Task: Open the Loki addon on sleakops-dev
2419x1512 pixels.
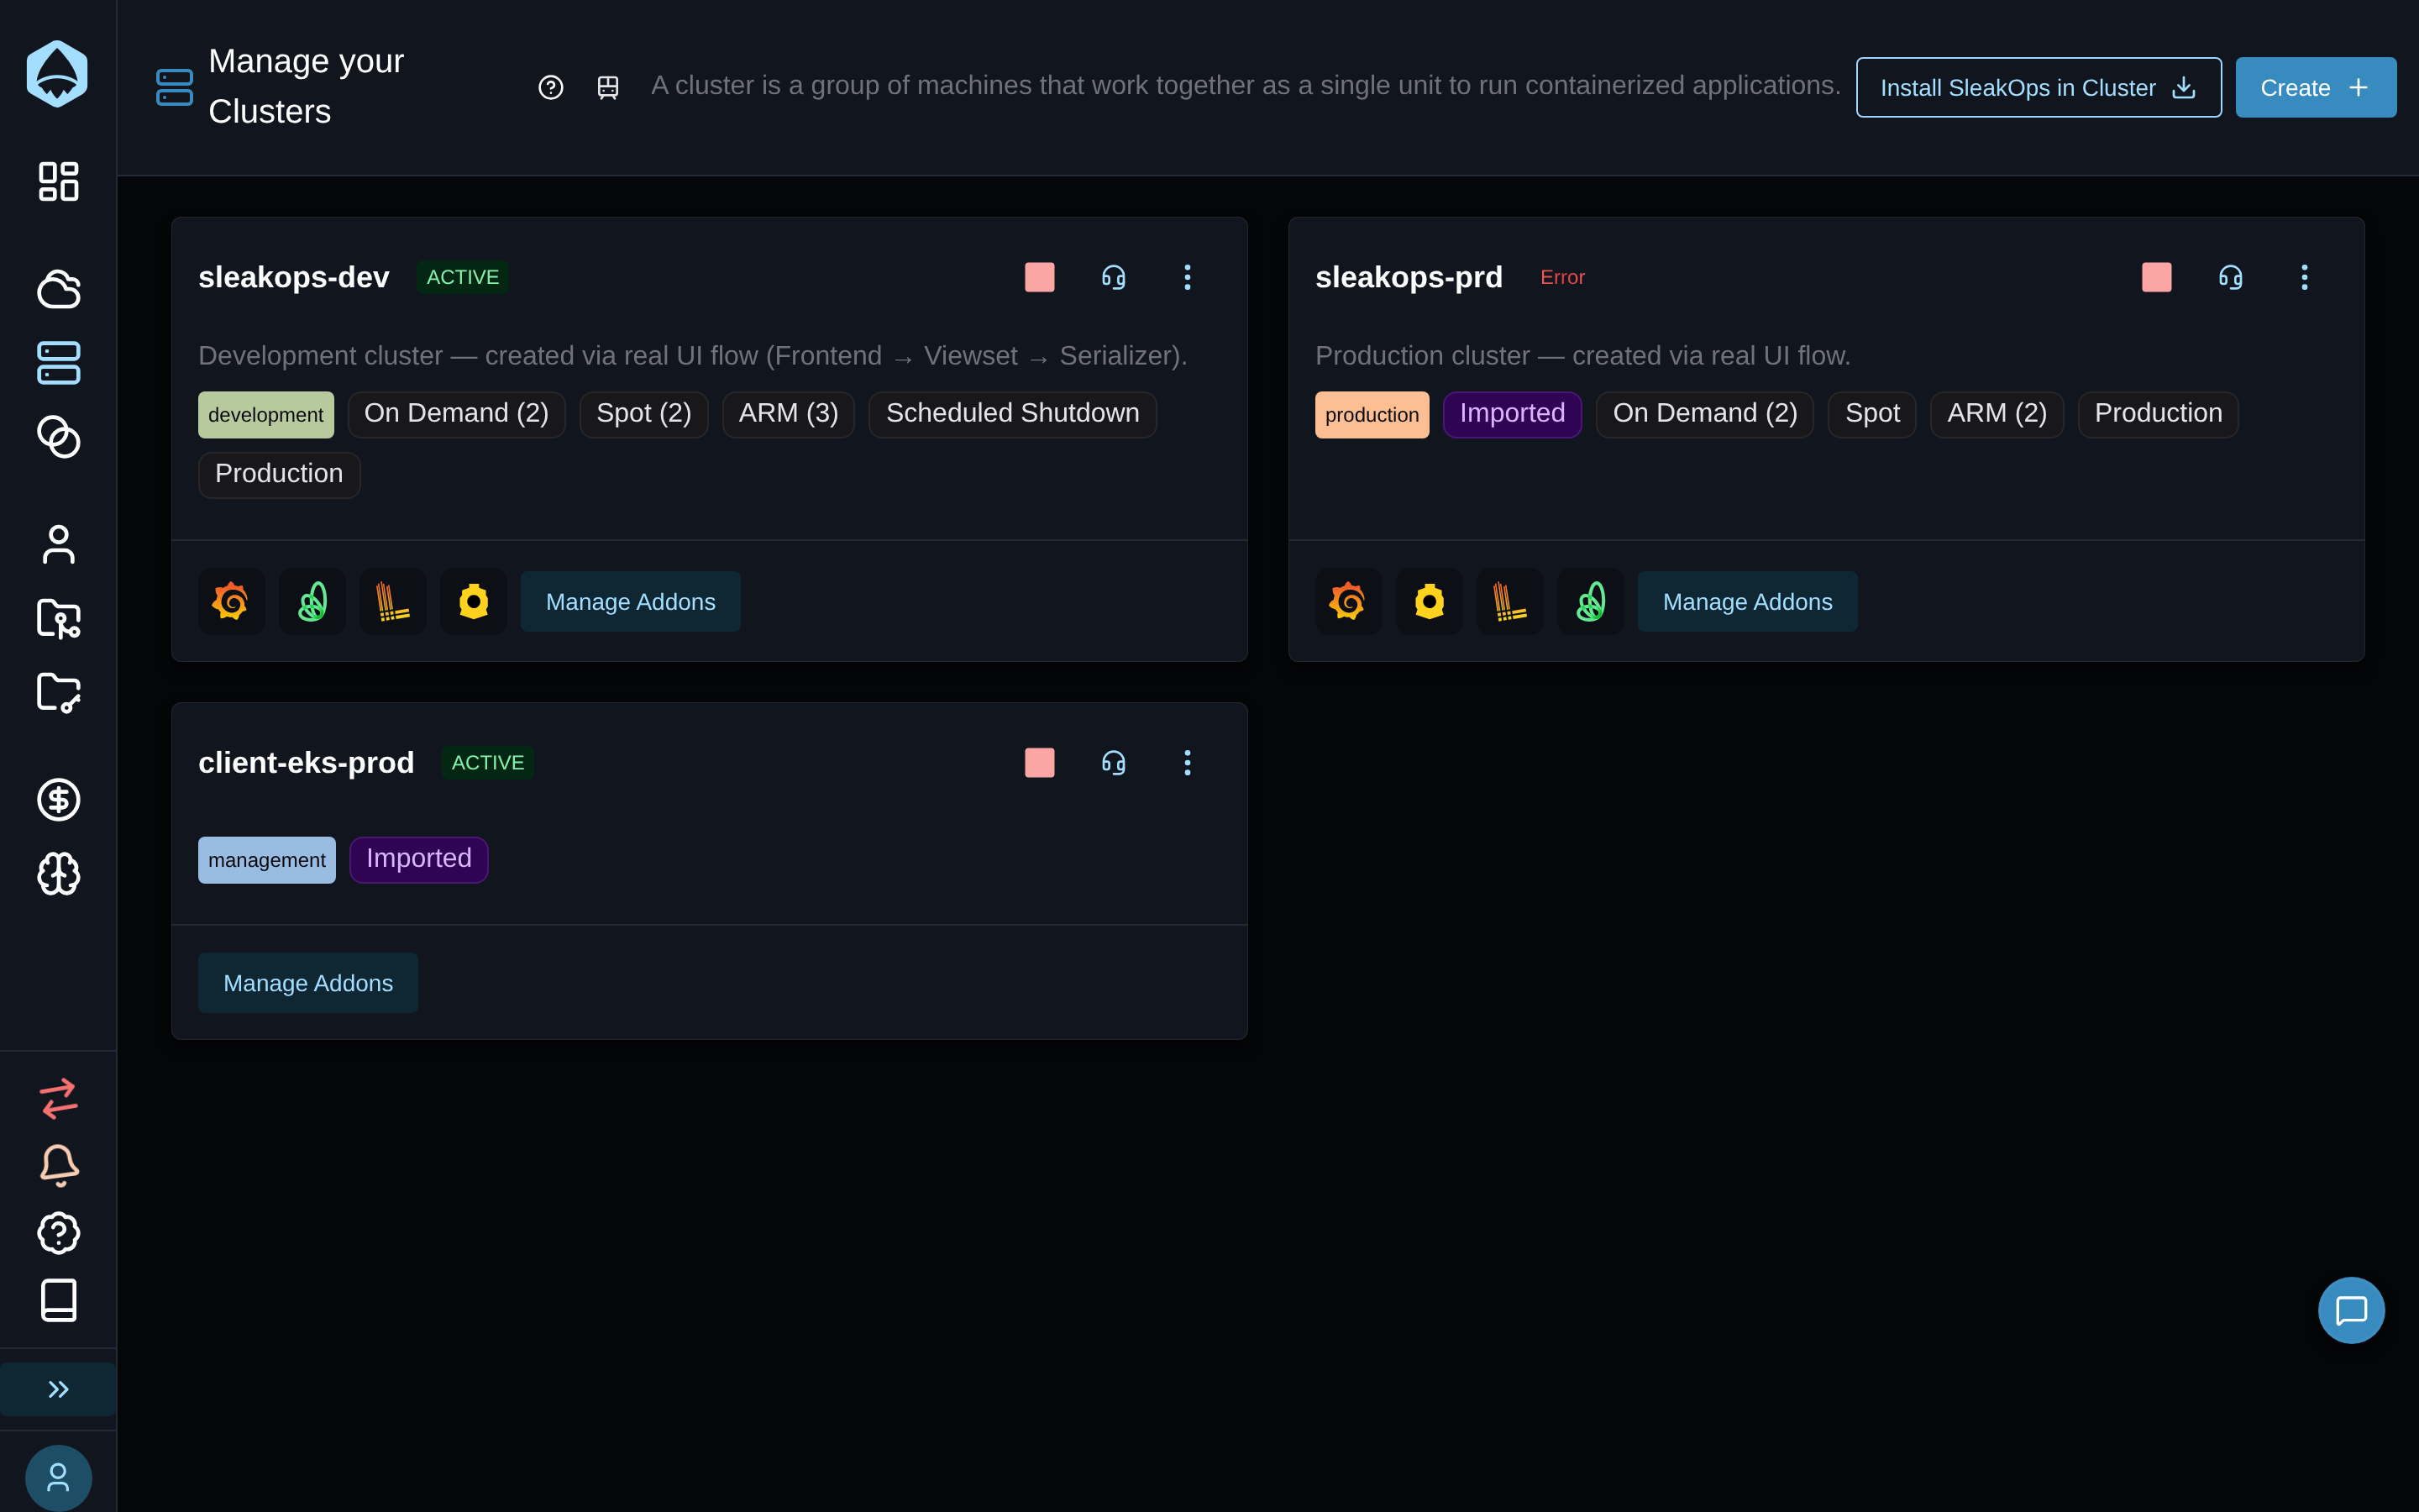Action: 393,602
